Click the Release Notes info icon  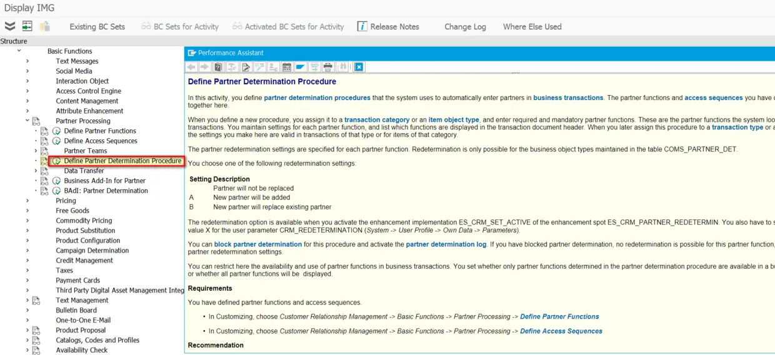click(x=362, y=26)
